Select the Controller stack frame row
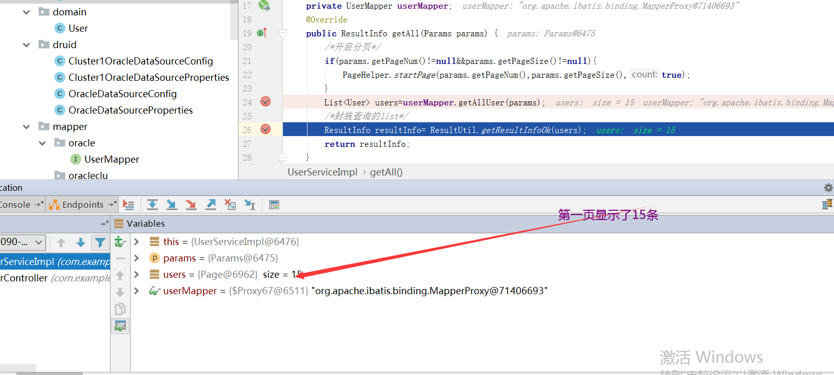This screenshot has height=375, width=834. 55,278
